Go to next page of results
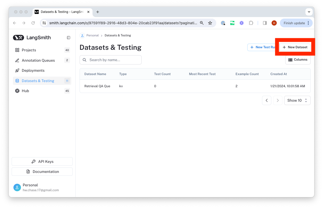Image resolution: width=323 pixels, height=208 pixels. (x=278, y=100)
